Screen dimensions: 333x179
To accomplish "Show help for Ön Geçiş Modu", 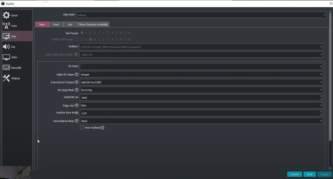I will tap(76, 90).
